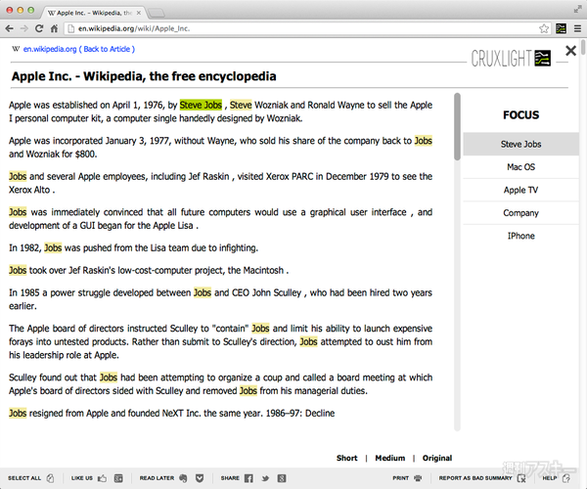Click the Like Us label
Screen dimensions: 587x489
click(x=82, y=478)
